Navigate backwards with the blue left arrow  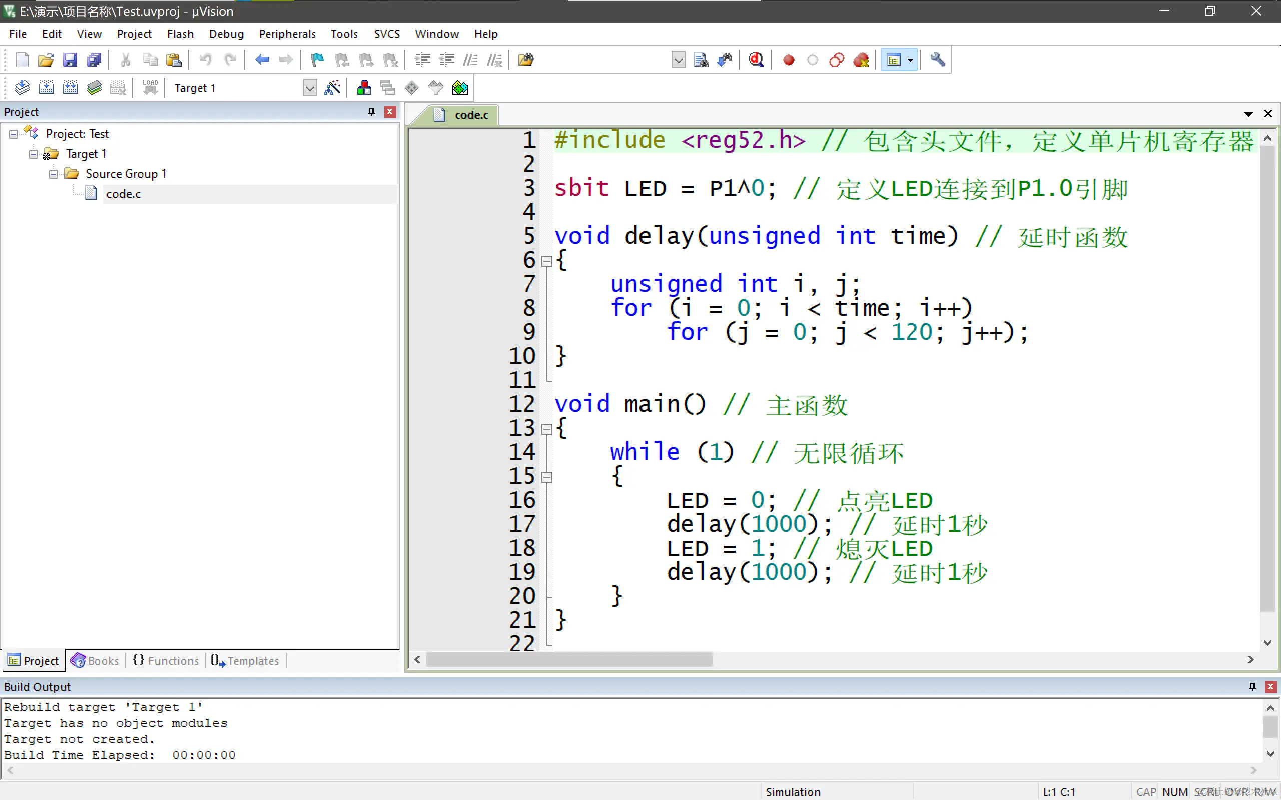(262, 60)
